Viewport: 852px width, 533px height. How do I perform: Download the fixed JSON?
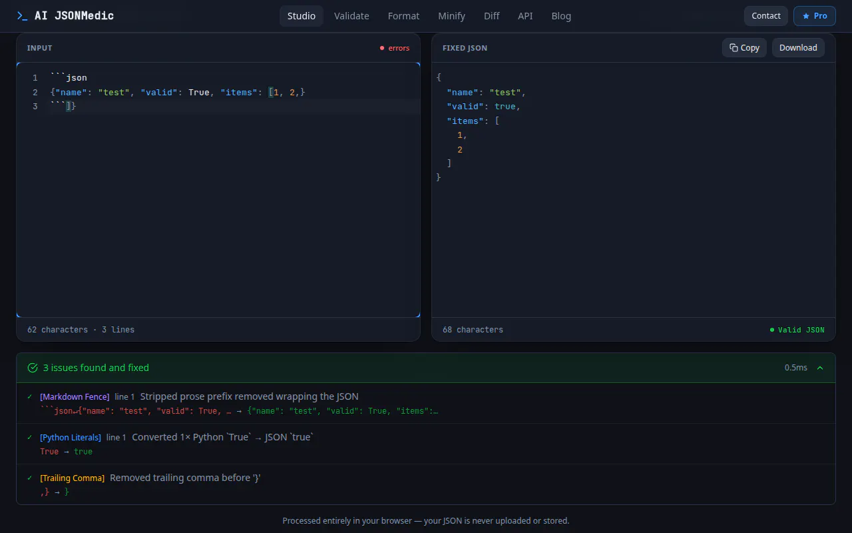point(798,48)
